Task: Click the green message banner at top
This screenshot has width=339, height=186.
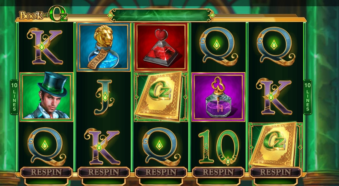Action: pyautogui.click(x=161, y=15)
